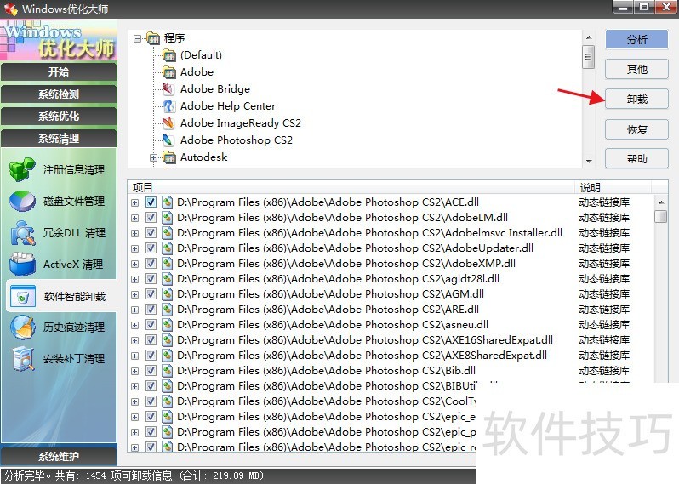Uncheck the AGM.dll checkbox
Image resolution: width=679 pixels, height=484 pixels.
(151, 294)
